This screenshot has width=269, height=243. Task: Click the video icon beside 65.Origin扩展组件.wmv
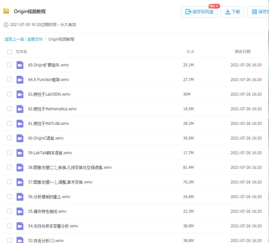point(20,65)
